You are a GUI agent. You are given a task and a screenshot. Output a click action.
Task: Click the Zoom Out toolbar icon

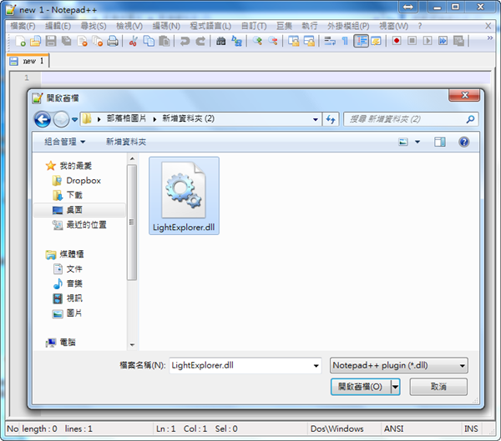(x=272, y=41)
